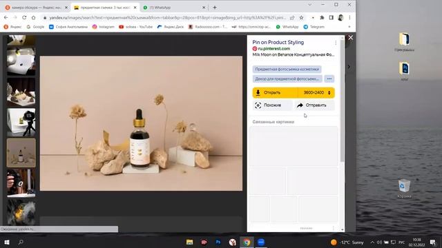Screen dimensions: 442x248
Task: Open the weather widget showing -12°C Sunny
Action: tap(347, 242)
